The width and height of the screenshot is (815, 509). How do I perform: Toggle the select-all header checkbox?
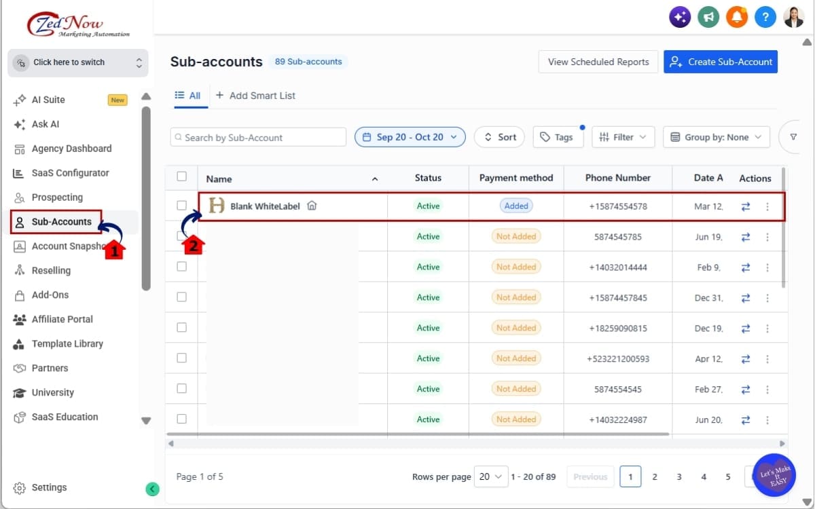[x=181, y=176]
